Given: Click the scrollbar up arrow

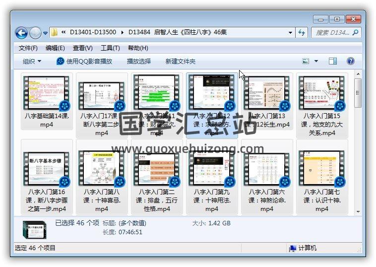Looking at the screenshot, I should (x=358, y=74).
